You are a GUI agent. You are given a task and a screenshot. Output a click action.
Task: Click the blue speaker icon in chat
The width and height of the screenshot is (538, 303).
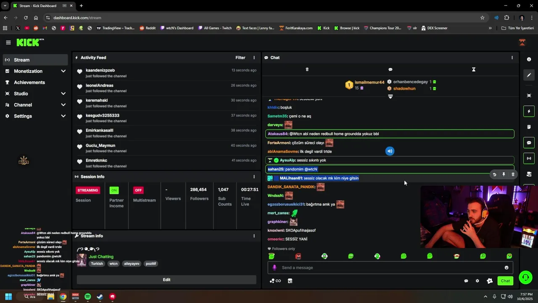click(x=390, y=151)
